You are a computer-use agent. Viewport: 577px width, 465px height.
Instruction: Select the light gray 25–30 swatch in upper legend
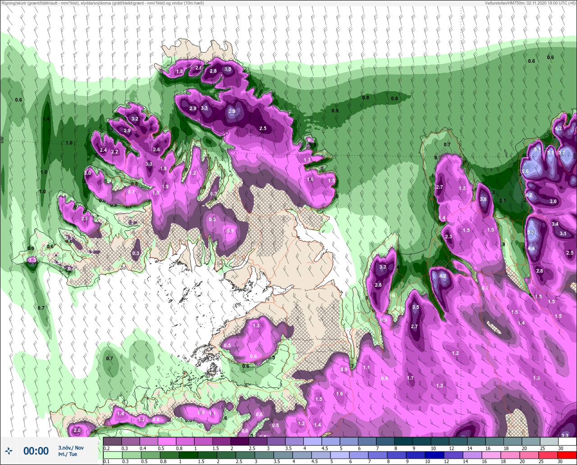click(x=549, y=441)
